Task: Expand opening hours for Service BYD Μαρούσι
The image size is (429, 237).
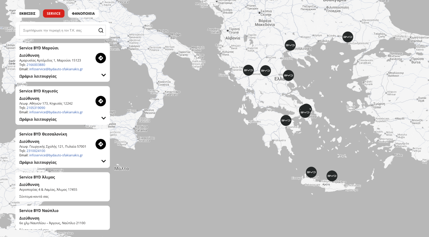Action: click(103, 75)
